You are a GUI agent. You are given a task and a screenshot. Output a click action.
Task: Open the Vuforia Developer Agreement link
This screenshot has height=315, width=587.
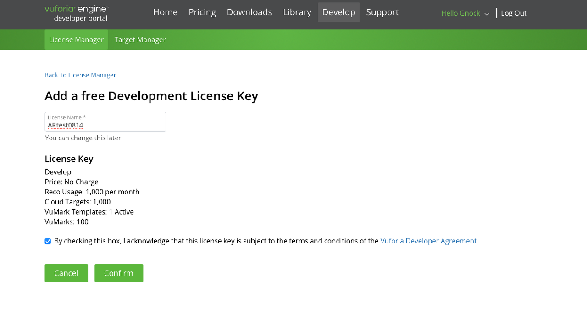tap(428, 241)
